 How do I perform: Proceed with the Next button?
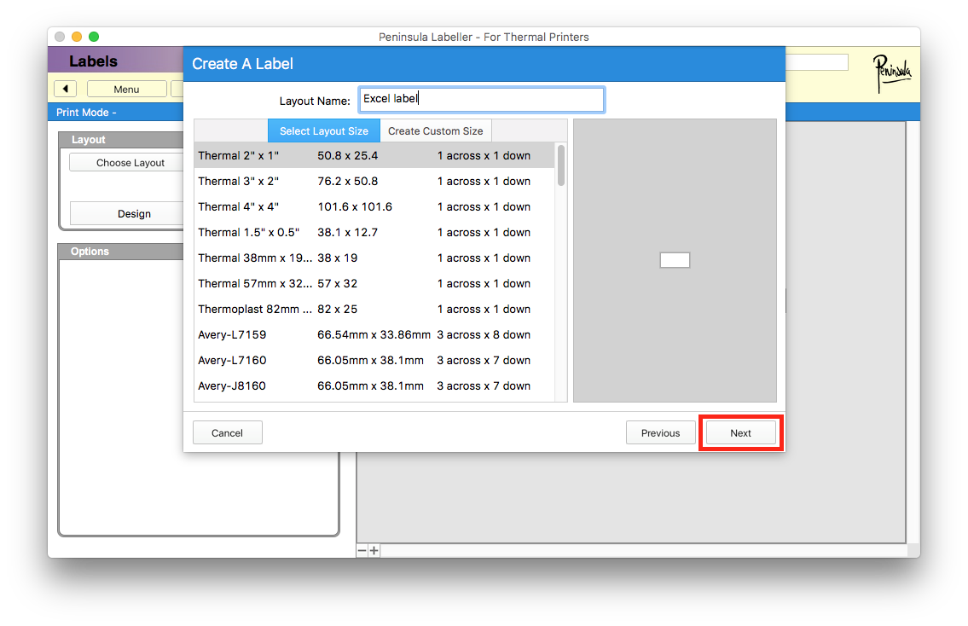point(741,432)
